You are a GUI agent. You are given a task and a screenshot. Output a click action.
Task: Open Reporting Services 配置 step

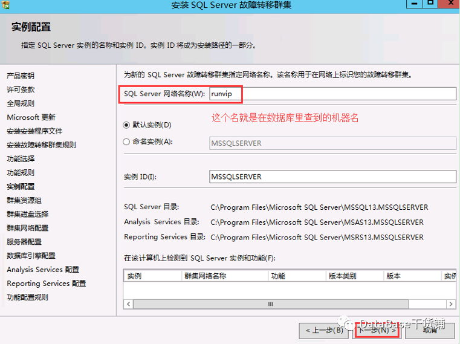(x=47, y=284)
